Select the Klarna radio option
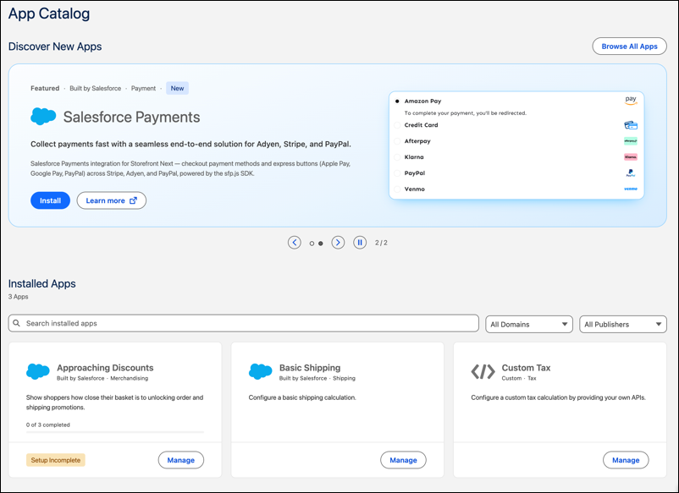Image resolution: width=679 pixels, height=493 pixels. [397, 157]
